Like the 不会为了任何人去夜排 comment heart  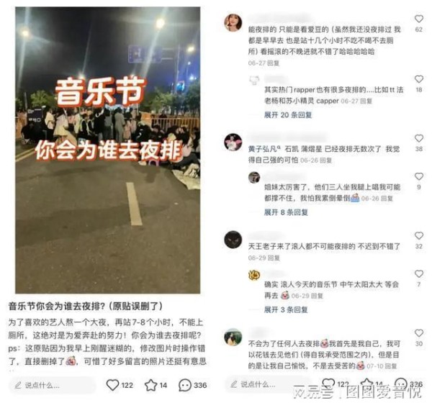(419, 333)
